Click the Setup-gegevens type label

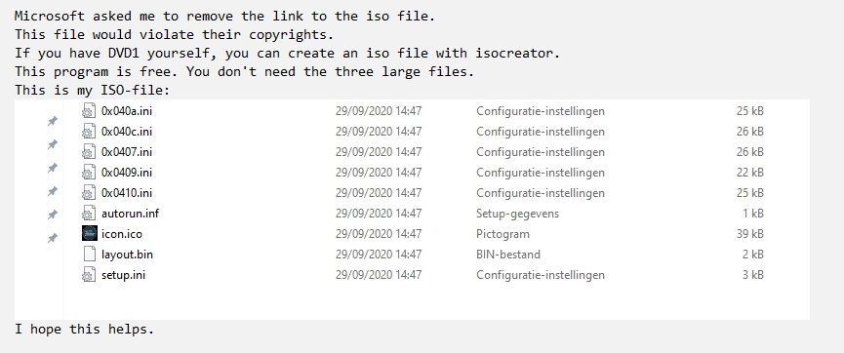517,214
